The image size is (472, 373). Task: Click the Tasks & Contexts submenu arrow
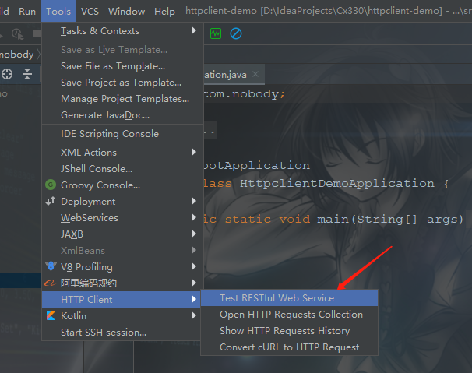[194, 30]
